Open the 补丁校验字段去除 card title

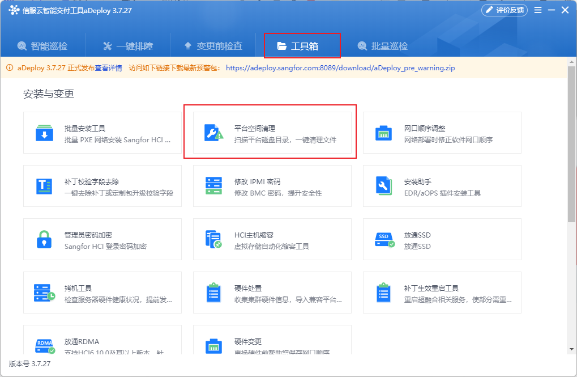[x=92, y=181]
